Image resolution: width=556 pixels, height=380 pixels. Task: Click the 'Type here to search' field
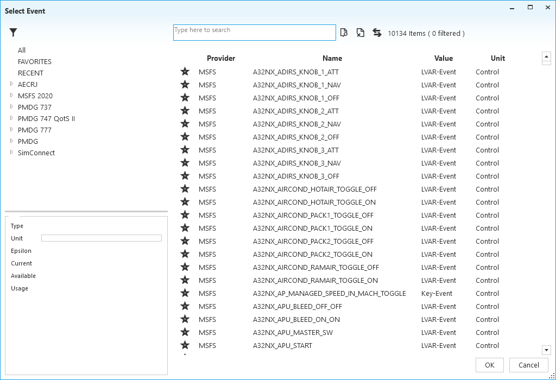pos(254,33)
